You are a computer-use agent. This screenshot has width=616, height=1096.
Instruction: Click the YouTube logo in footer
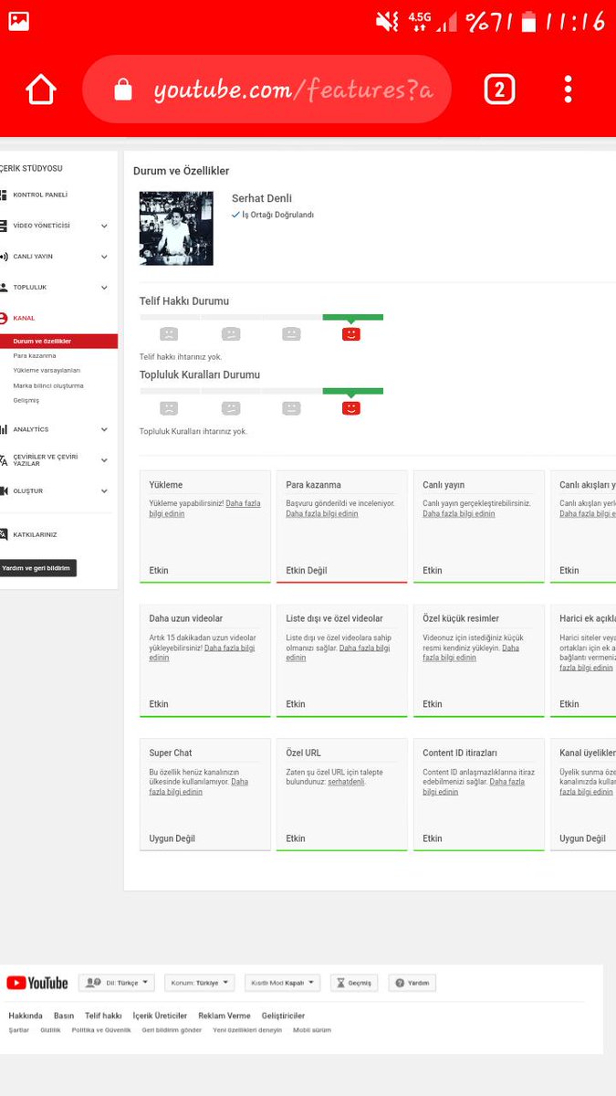tap(37, 983)
